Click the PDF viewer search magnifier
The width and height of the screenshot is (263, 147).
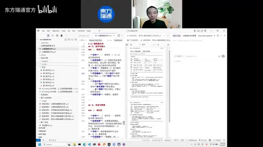tap(131, 45)
